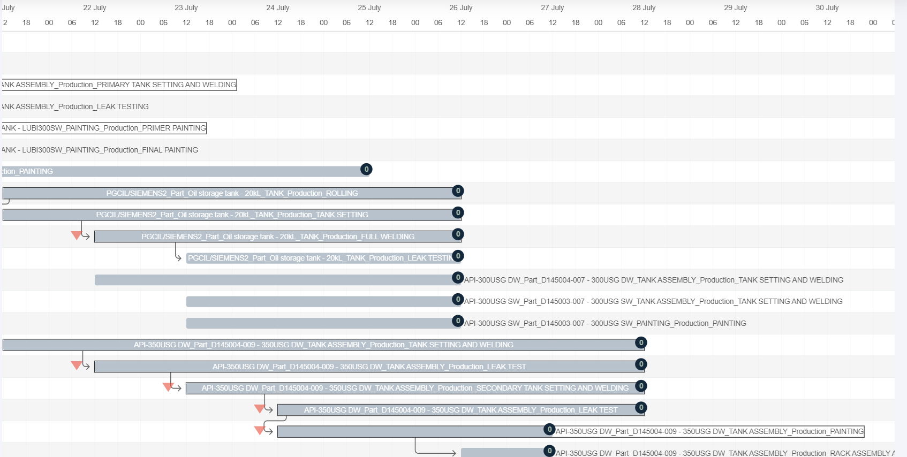Screen dimensions: 907x457
Task: Click the LUBI300SW PRIMER PAINTING box
Action: point(104,128)
